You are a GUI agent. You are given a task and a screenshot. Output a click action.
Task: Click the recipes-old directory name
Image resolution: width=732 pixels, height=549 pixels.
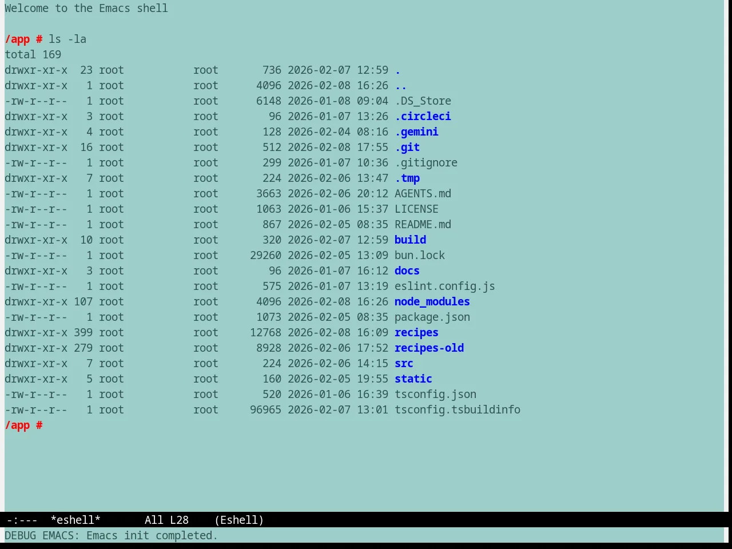point(429,348)
